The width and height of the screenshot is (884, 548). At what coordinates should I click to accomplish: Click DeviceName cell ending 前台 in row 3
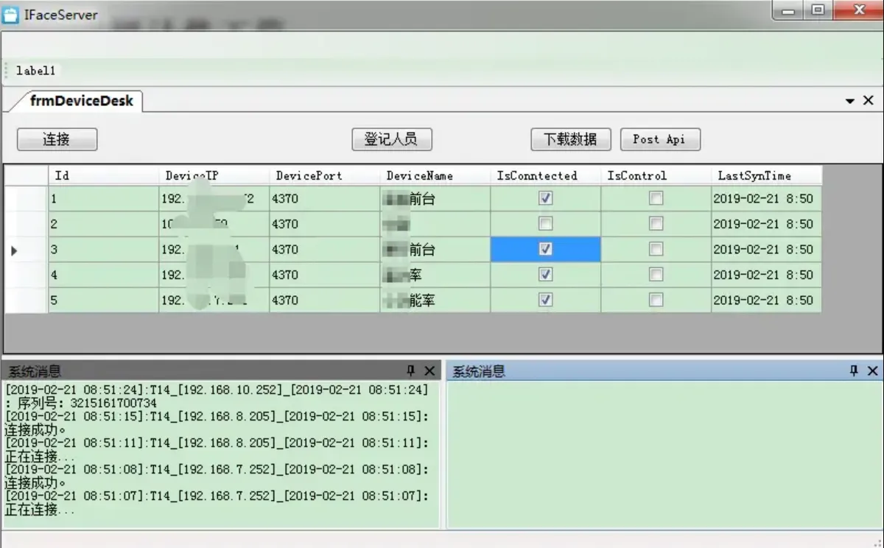coord(435,250)
